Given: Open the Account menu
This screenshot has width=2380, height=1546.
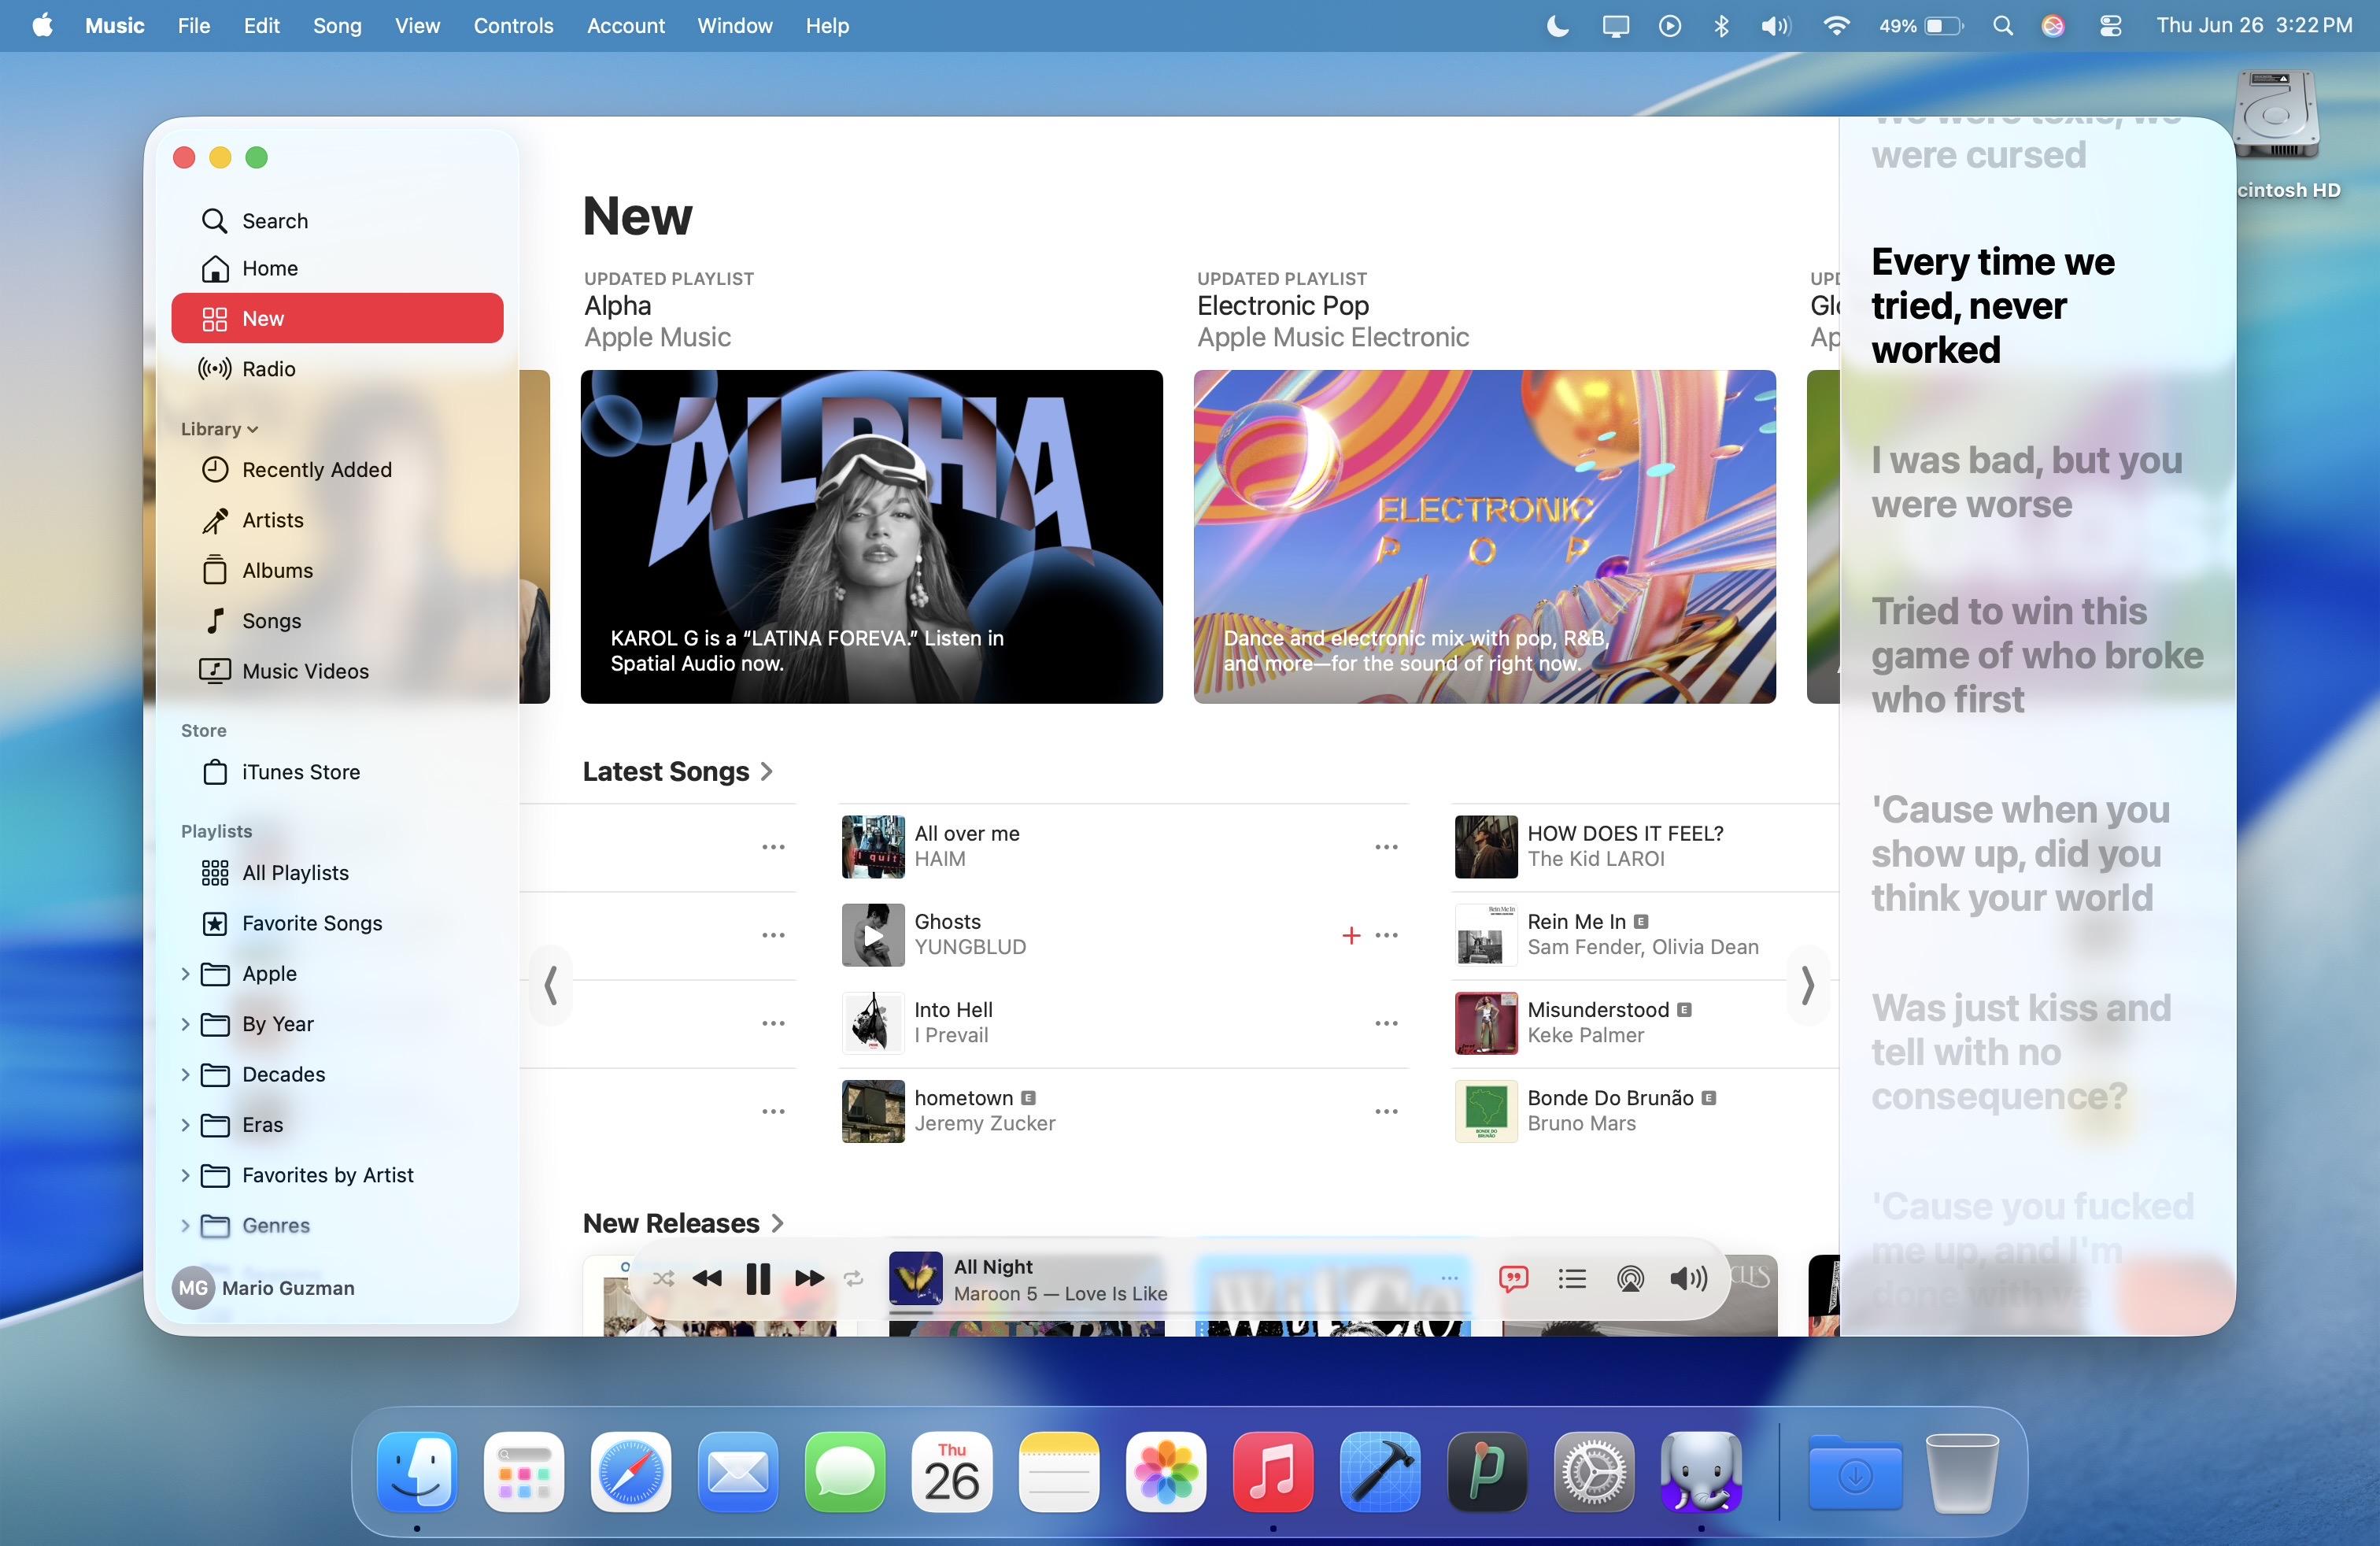Looking at the screenshot, I should [x=625, y=26].
